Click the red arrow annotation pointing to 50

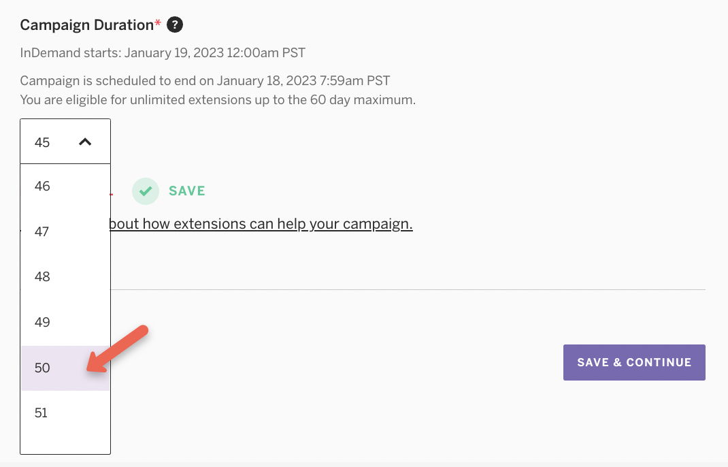coord(118,350)
